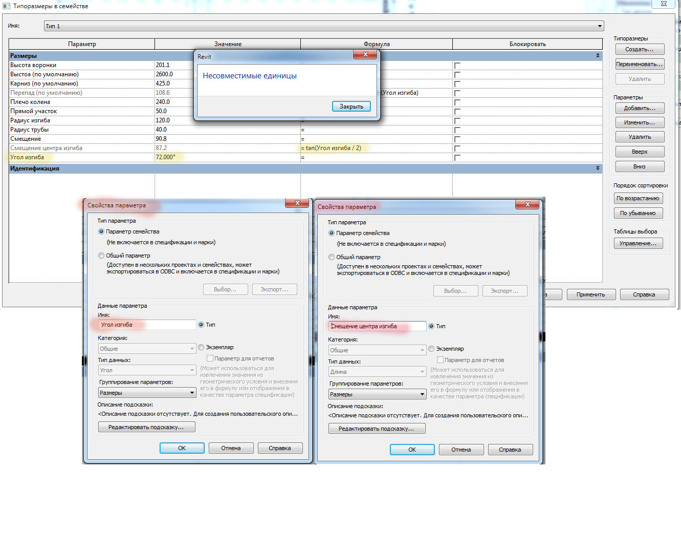681x553 pixels.
Task: Toggle lock checkbox for Смещение row
Action: tap(457, 139)
